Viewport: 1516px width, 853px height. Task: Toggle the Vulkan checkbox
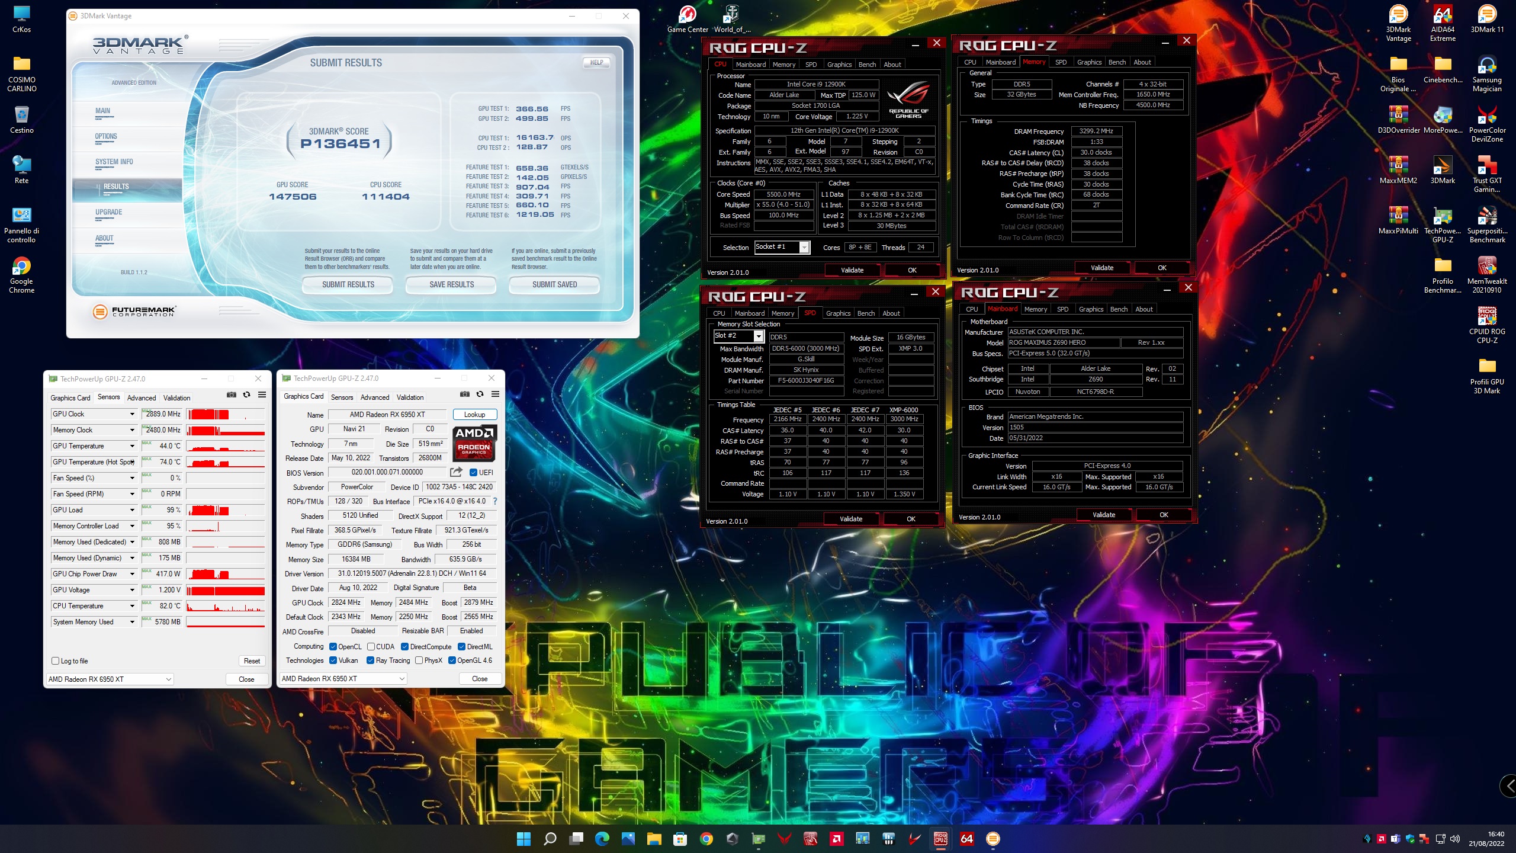click(333, 660)
